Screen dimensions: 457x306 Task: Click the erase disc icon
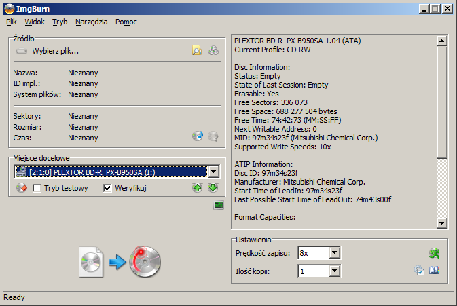pos(22,188)
